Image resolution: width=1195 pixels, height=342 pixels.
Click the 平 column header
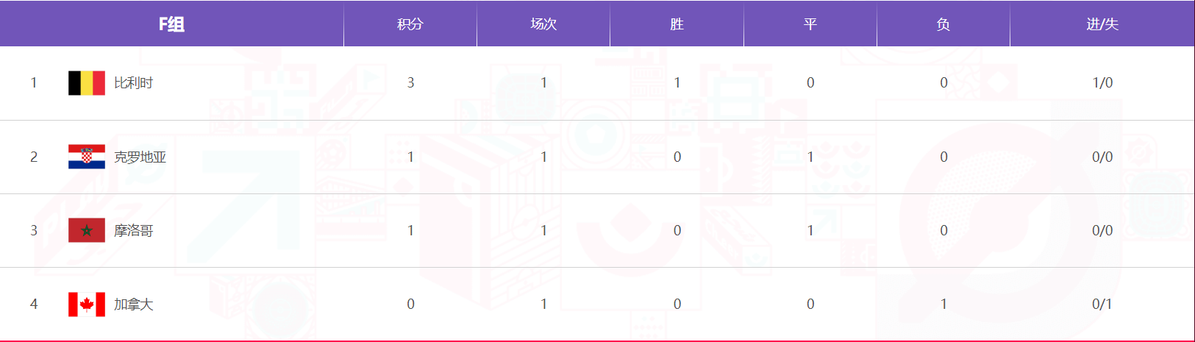point(810,24)
